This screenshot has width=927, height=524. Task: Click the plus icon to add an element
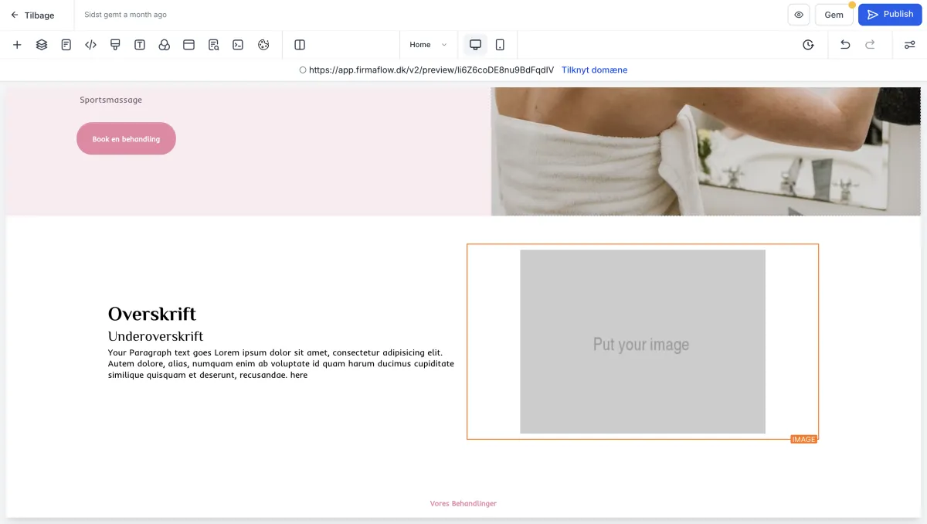(17, 45)
